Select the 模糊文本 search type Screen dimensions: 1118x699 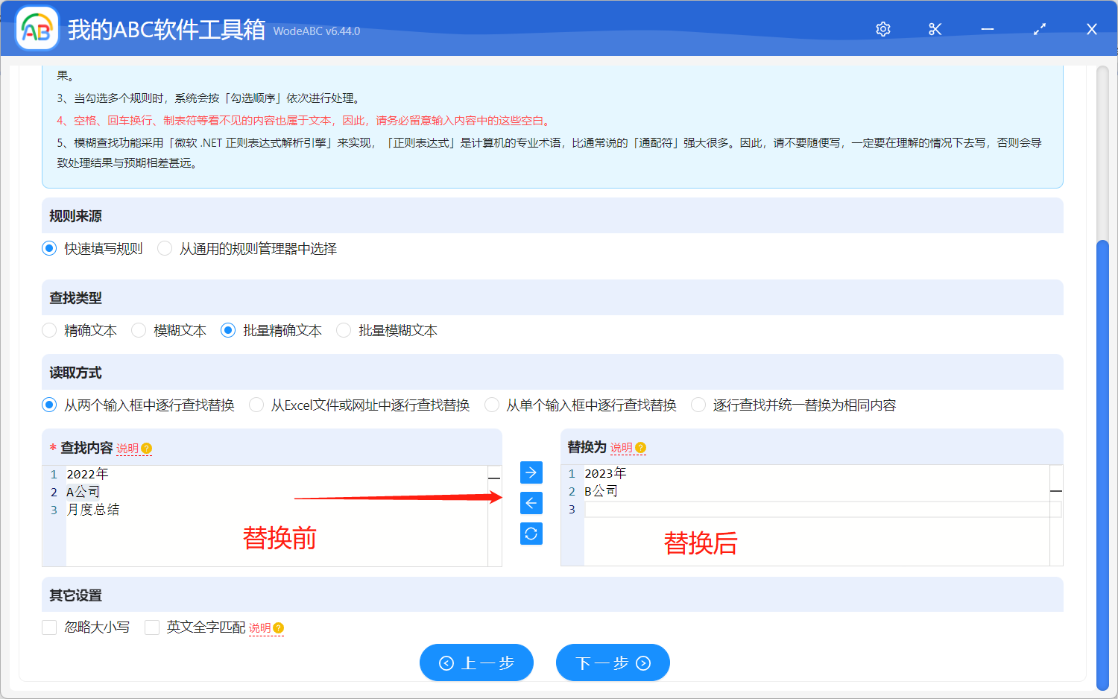tap(139, 330)
